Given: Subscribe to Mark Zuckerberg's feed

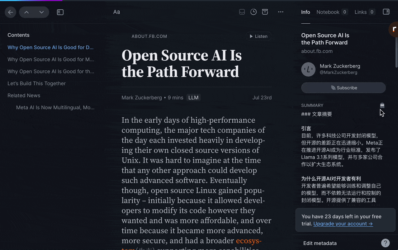Looking at the screenshot, I should click(343, 88).
